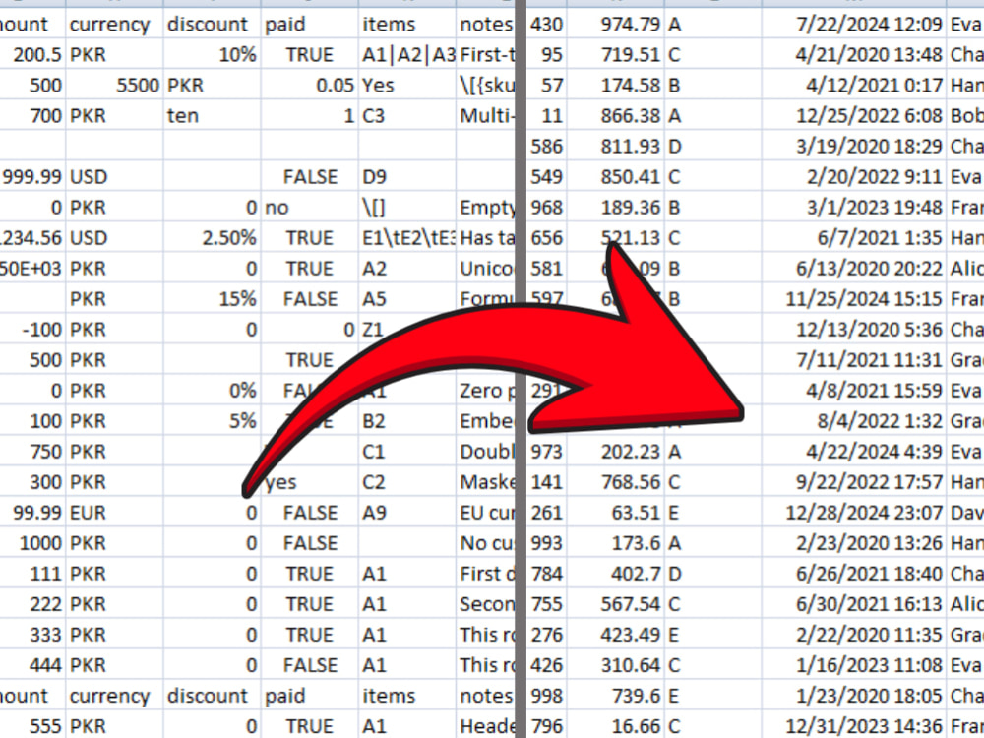984x738 pixels.
Task: Select the items cell D9
Action: [x=407, y=177]
